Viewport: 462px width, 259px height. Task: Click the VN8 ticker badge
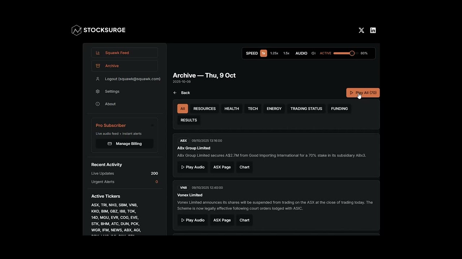(183, 188)
